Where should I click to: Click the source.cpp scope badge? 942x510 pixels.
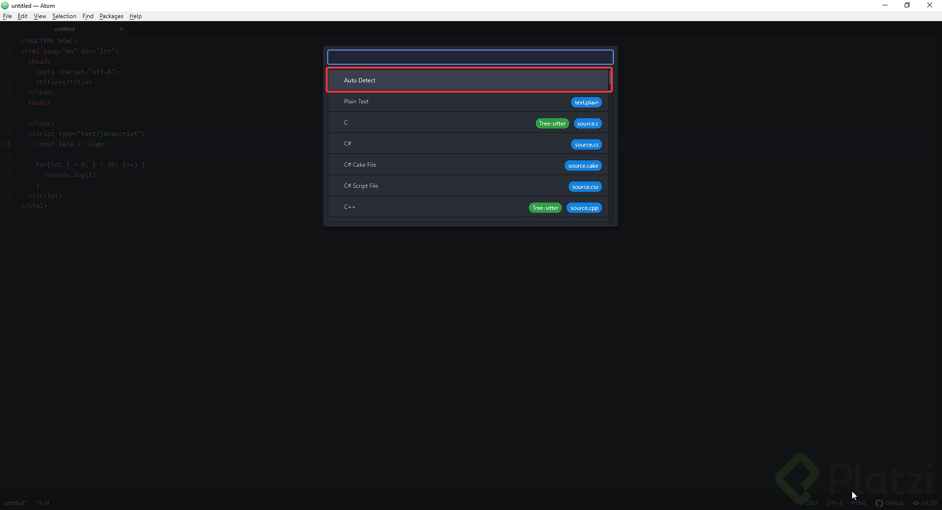click(x=584, y=208)
